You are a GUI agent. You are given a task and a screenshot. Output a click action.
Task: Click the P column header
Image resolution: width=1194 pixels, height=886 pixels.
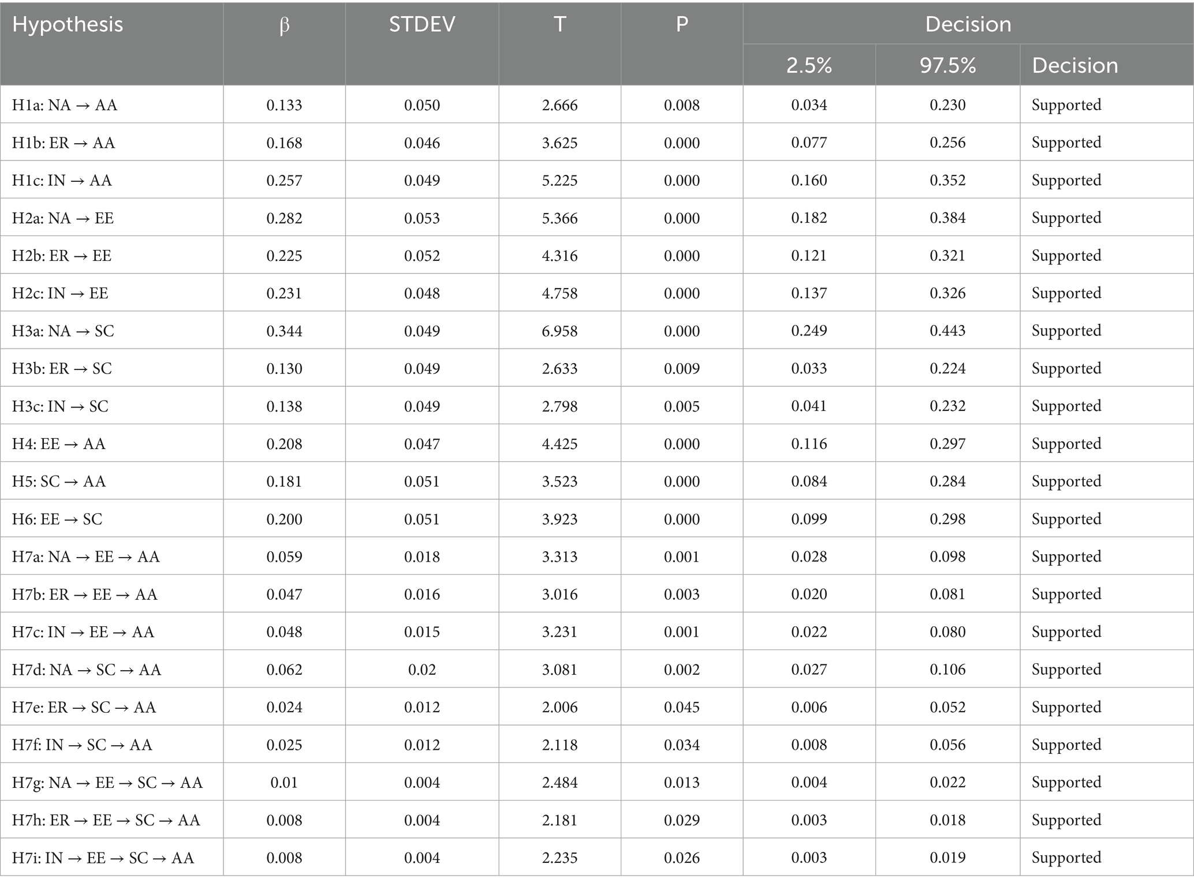pos(682,25)
